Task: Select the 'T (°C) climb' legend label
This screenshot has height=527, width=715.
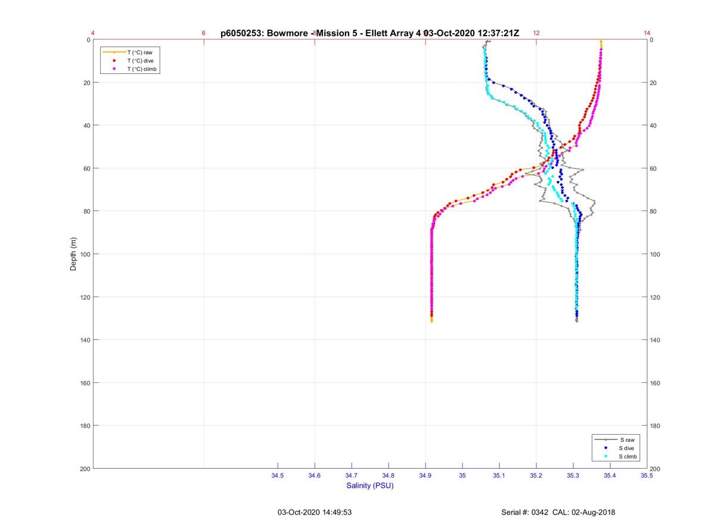Action: (142, 69)
